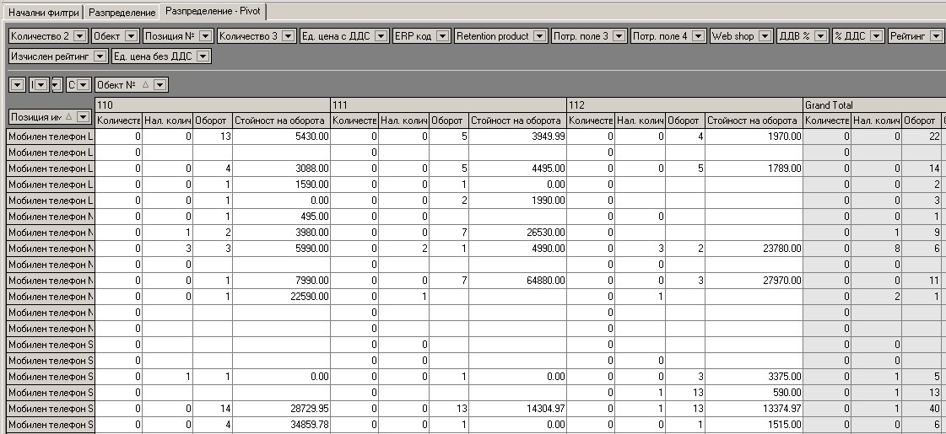Image resolution: width=946 pixels, height=434 pixels.
Task: Select the Разпределение - Pivot tab
Action: tap(213, 11)
